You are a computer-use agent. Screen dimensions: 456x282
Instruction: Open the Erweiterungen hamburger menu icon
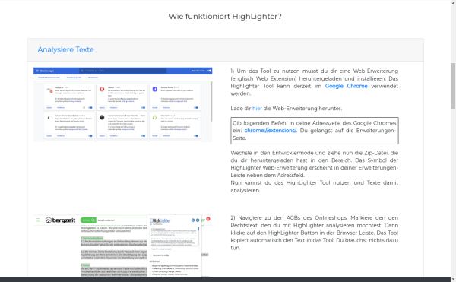[37, 71]
